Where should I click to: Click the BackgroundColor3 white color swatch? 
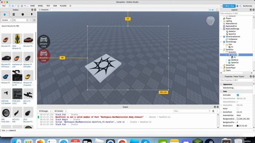[237, 119]
